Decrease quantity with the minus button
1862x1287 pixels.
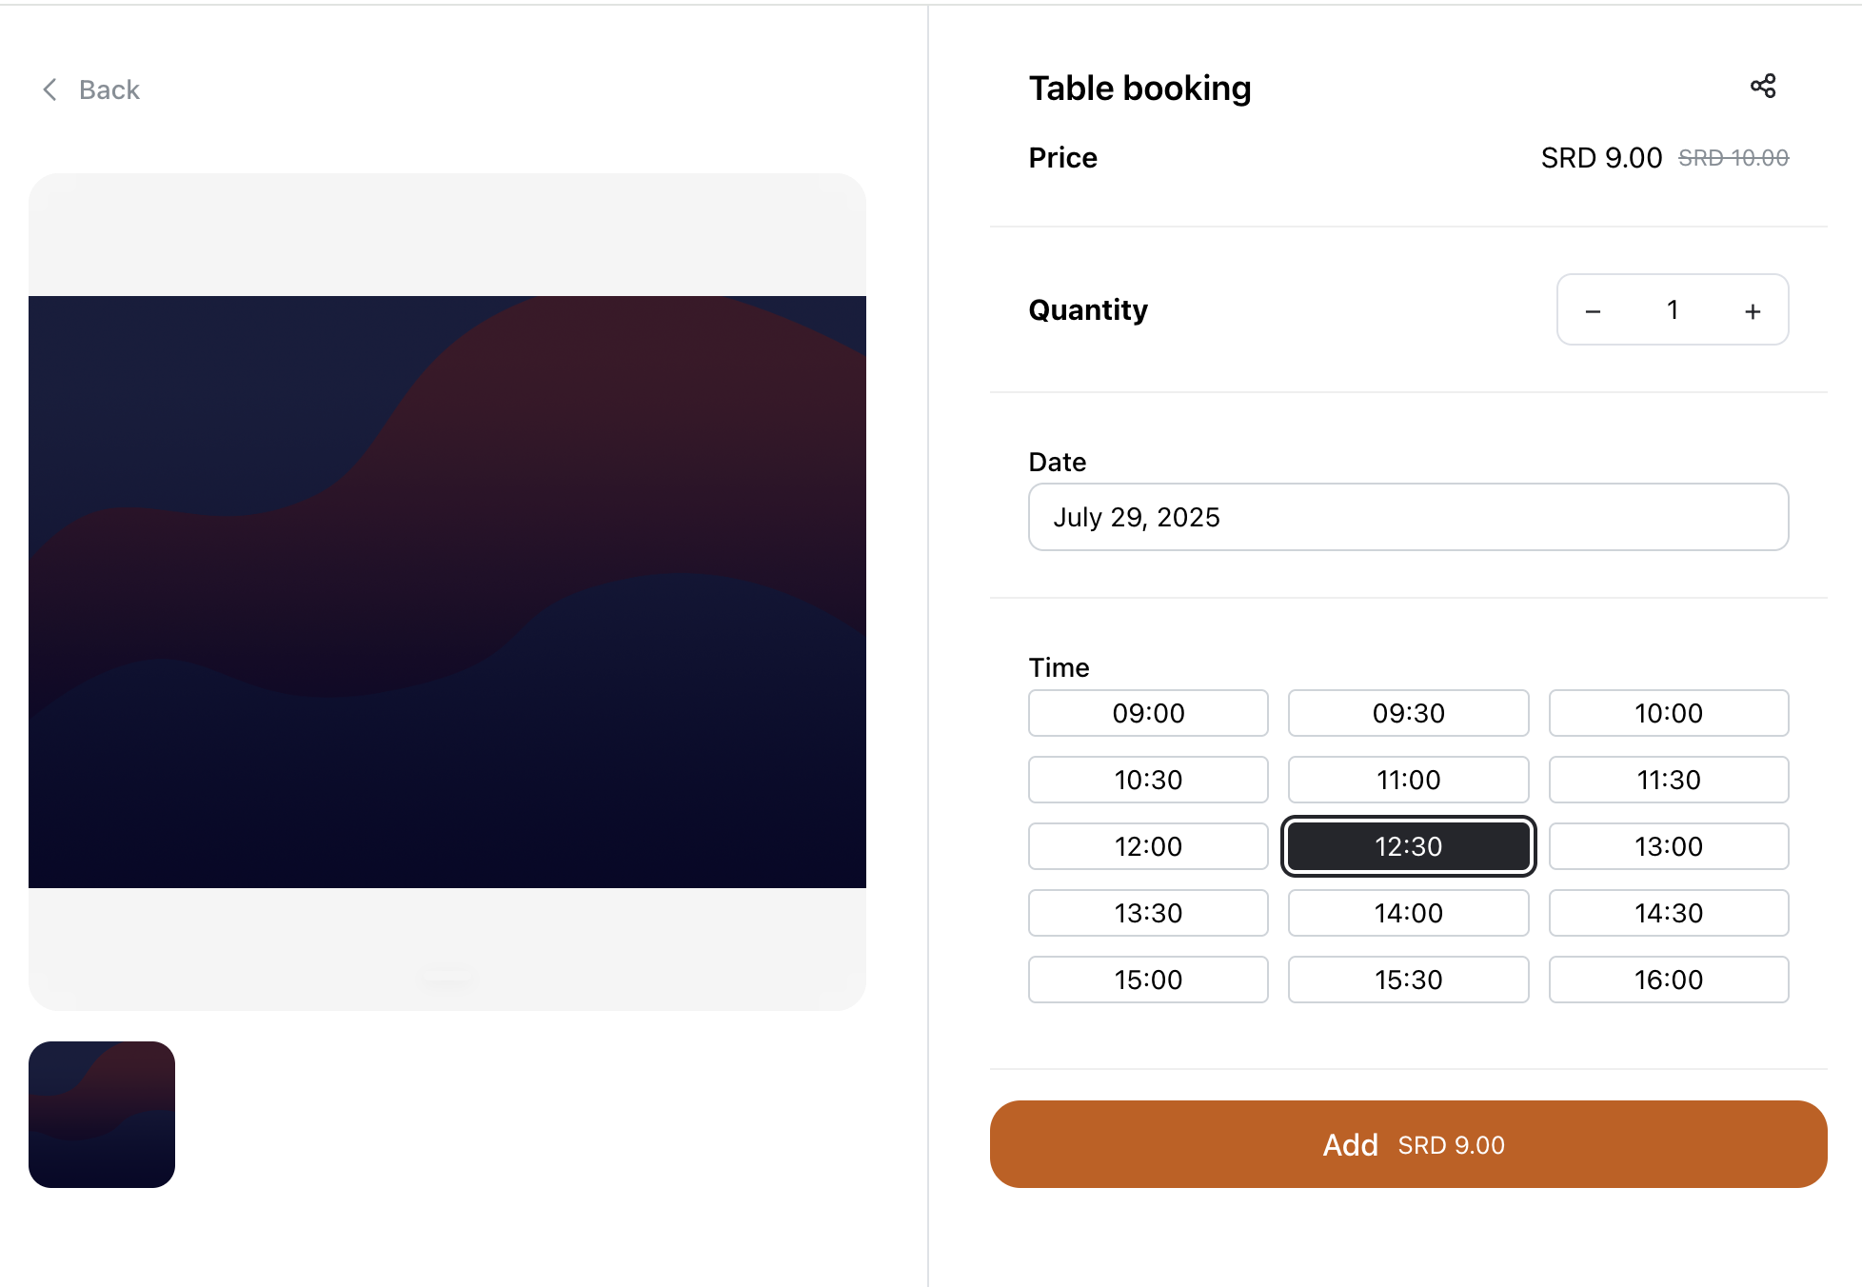[1593, 310]
